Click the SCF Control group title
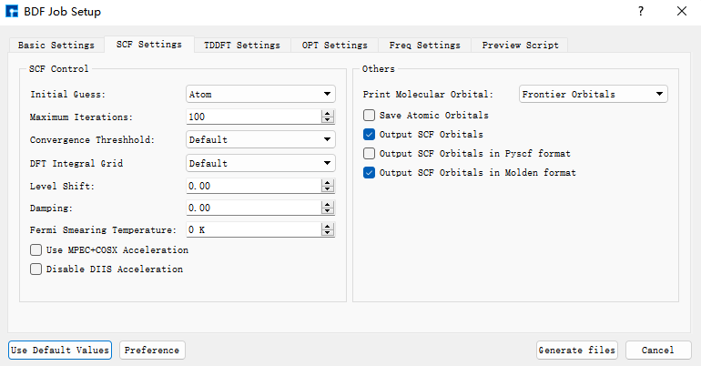The height and width of the screenshot is (366, 701). point(58,69)
